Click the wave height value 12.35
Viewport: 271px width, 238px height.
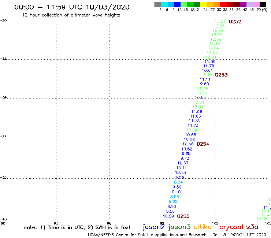pyautogui.click(x=262, y=219)
